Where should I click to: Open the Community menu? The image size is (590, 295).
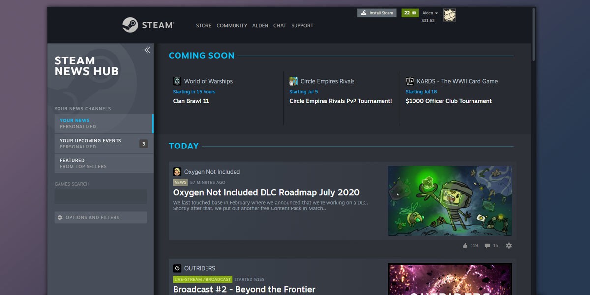(232, 26)
